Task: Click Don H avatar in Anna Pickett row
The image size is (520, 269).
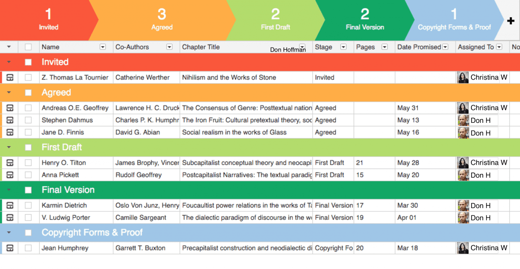Action: click(463, 175)
